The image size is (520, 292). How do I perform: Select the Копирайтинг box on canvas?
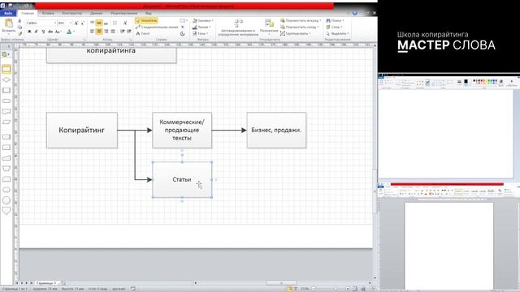(82, 130)
